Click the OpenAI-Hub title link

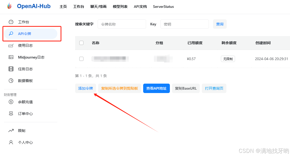coord(34,6)
